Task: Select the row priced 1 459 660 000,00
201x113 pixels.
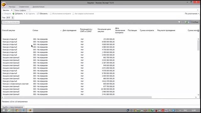Action: point(100,52)
